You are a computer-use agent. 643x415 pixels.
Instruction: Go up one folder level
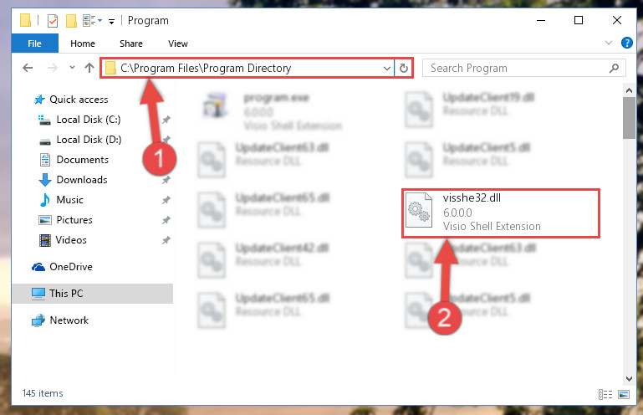(x=89, y=68)
